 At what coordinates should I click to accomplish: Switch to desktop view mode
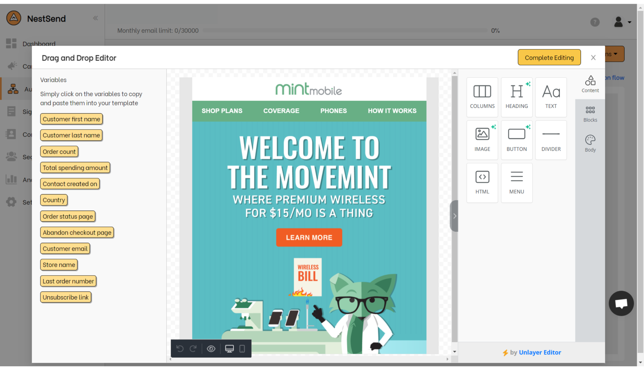(230, 348)
